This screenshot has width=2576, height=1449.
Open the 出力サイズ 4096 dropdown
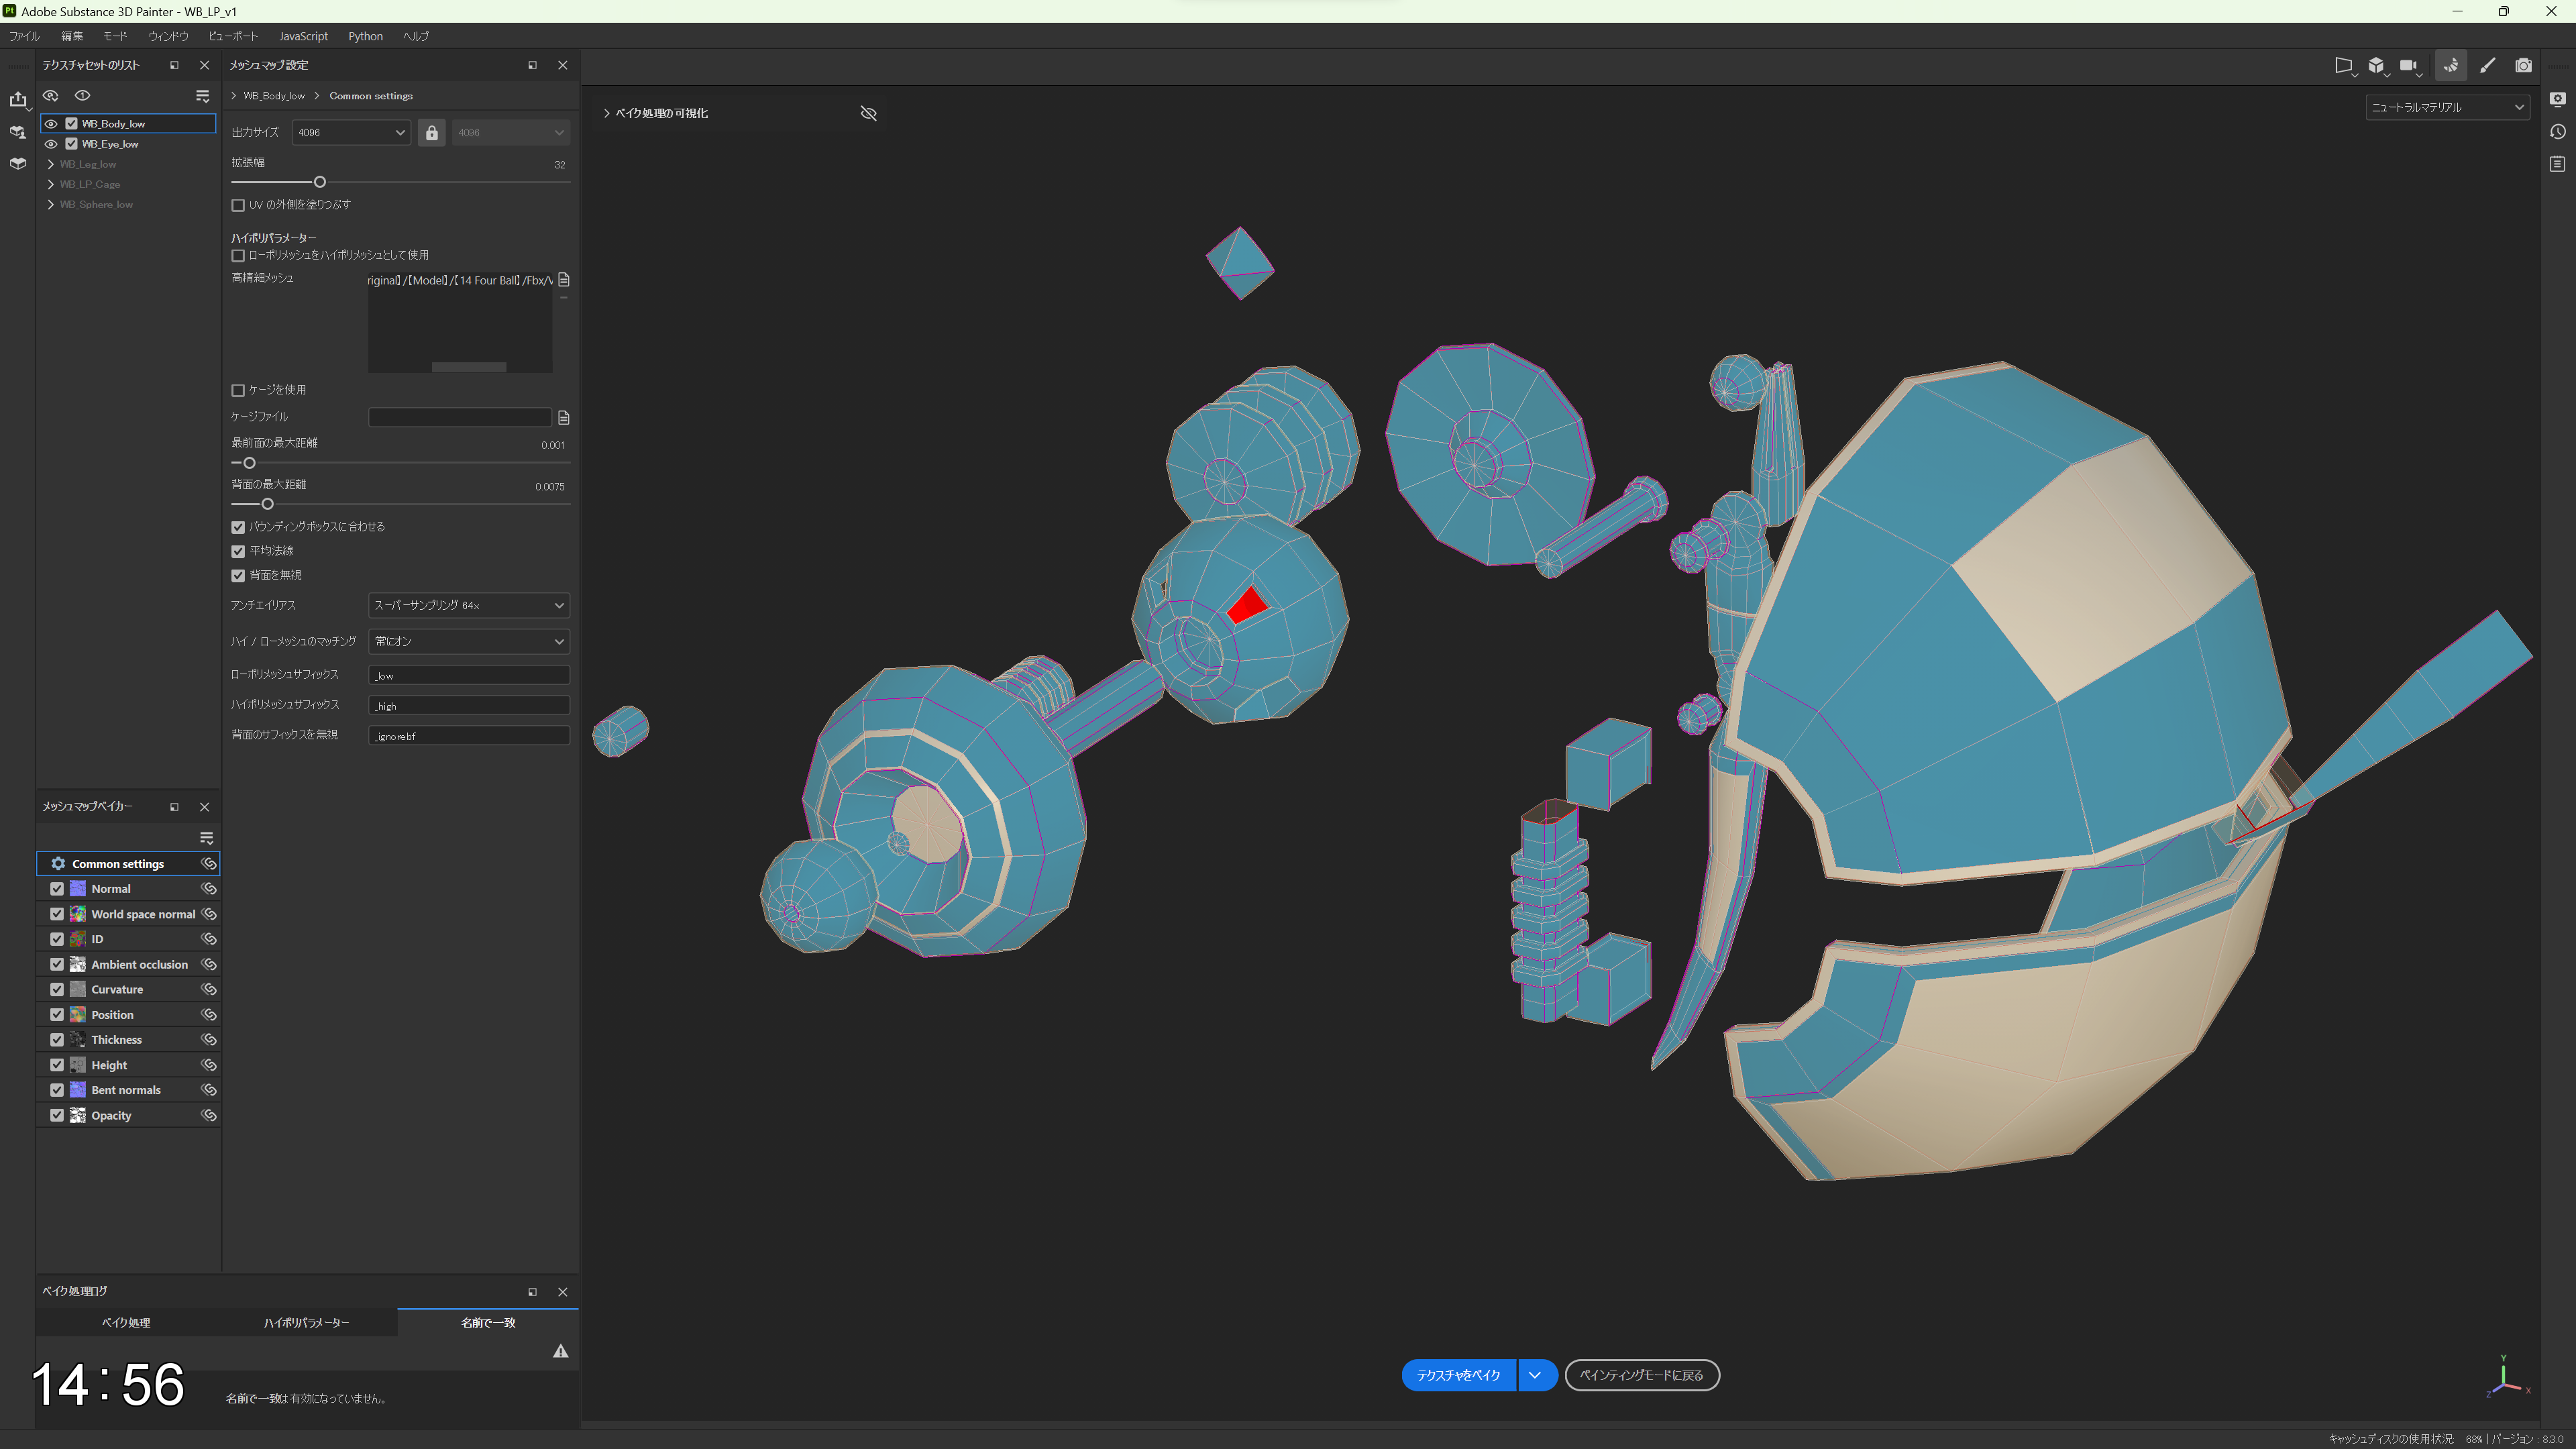[351, 133]
